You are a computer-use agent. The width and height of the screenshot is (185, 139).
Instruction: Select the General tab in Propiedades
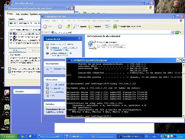click(10, 14)
